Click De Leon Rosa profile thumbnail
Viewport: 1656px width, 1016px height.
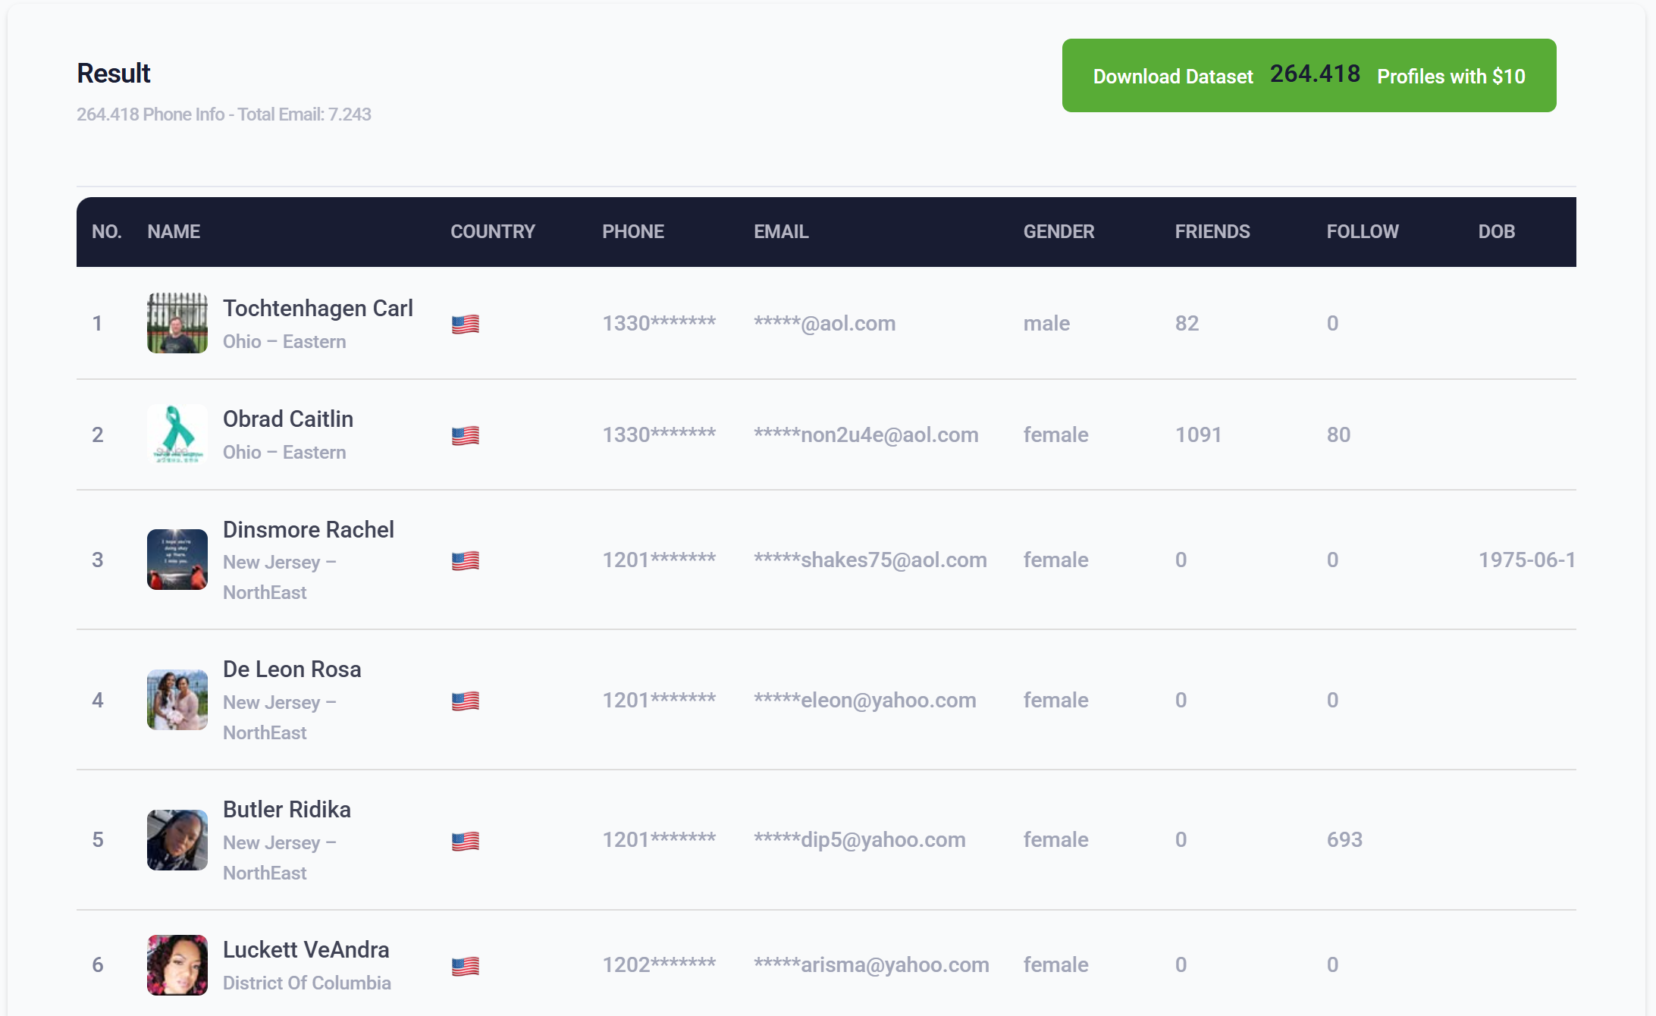pyautogui.click(x=177, y=700)
